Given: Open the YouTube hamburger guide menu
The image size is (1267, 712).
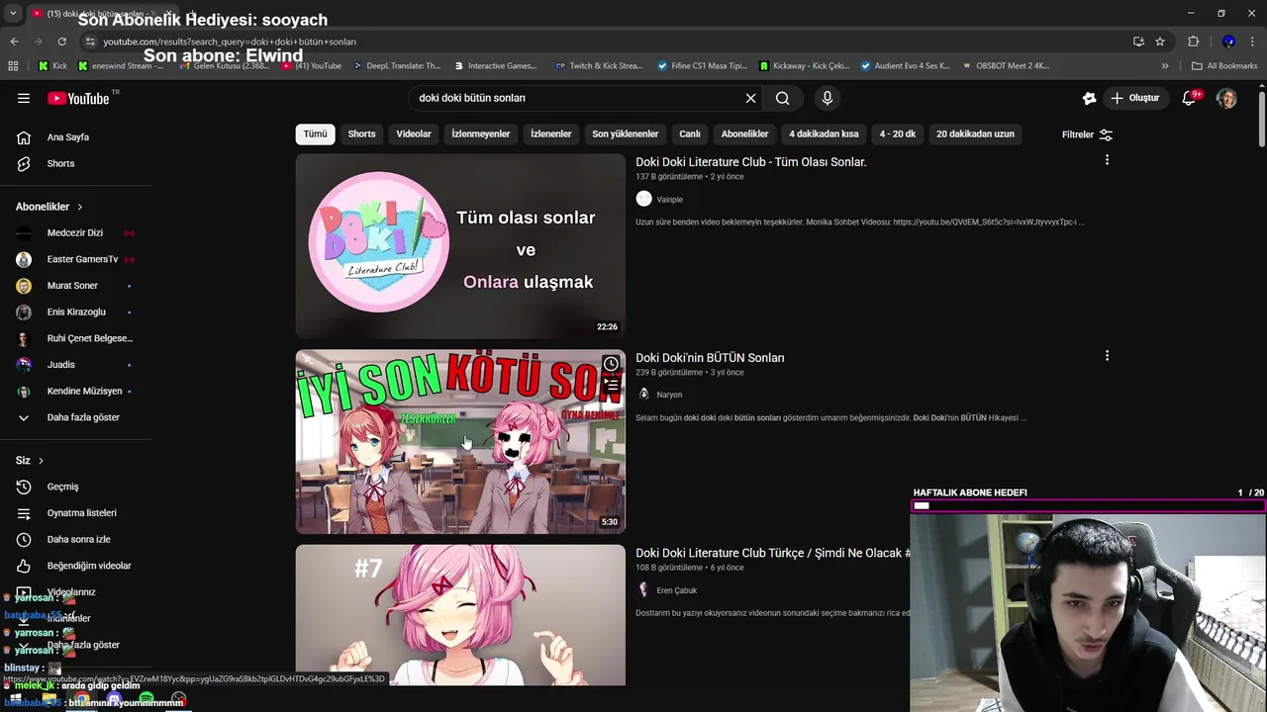Looking at the screenshot, I should [24, 98].
